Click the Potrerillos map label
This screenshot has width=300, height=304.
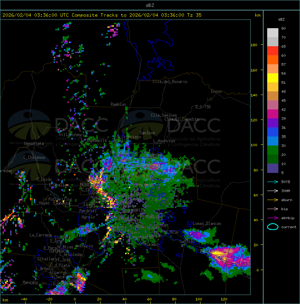click(60, 199)
